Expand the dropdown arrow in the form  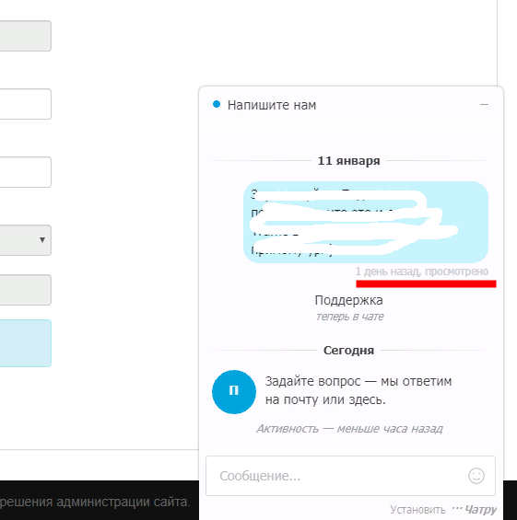coord(42,240)
